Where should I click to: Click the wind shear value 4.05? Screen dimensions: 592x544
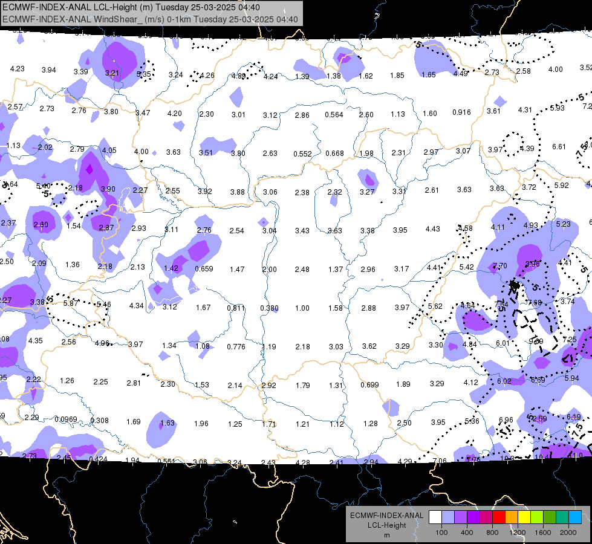[x=109, y=151]
